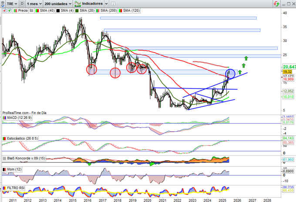Minimize the chart window
The height and width of the screenshot is (202, 296).
pos(283,4)
